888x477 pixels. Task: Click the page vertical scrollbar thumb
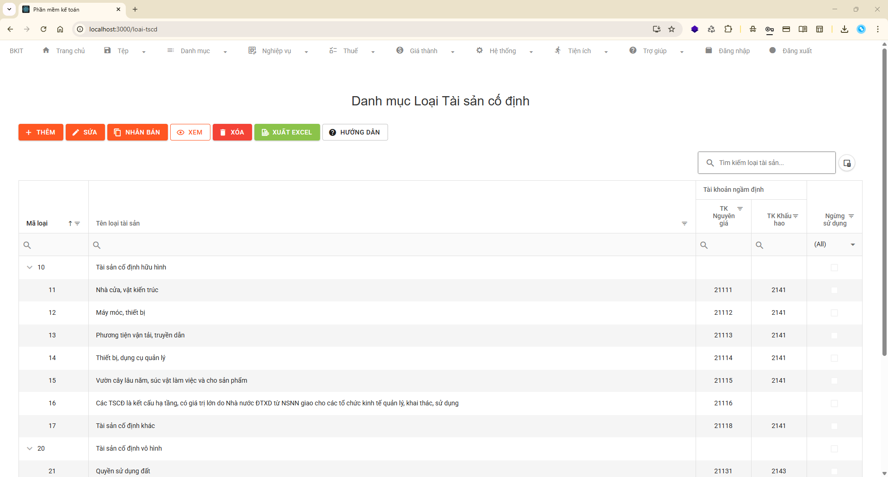pyautogui.click(x=884, y=201)
